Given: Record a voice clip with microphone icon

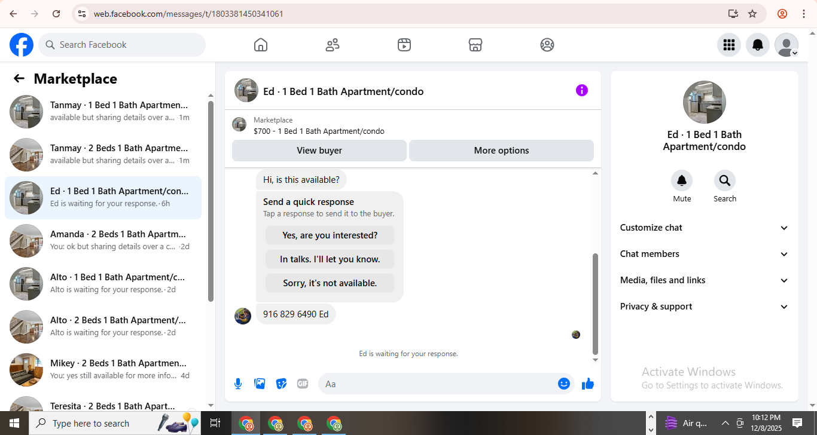Looking at the screenshot, I should [x=238, y=384].
